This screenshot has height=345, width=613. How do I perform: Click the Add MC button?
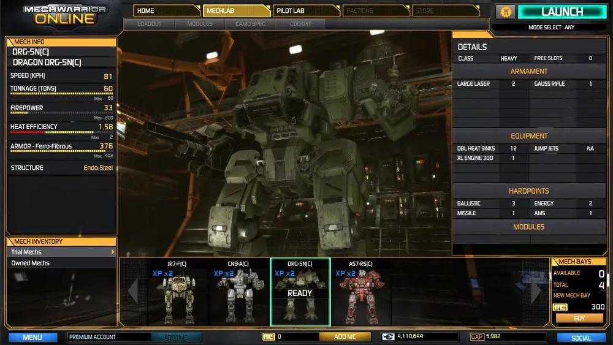[x=345, y=337]
